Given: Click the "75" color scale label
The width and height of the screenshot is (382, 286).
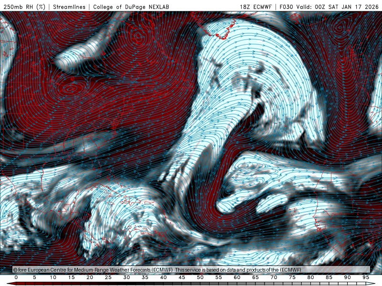Looking at the screenshot, I should point(292,277).
